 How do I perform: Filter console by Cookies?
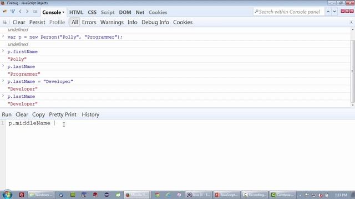tap(183, 22)
